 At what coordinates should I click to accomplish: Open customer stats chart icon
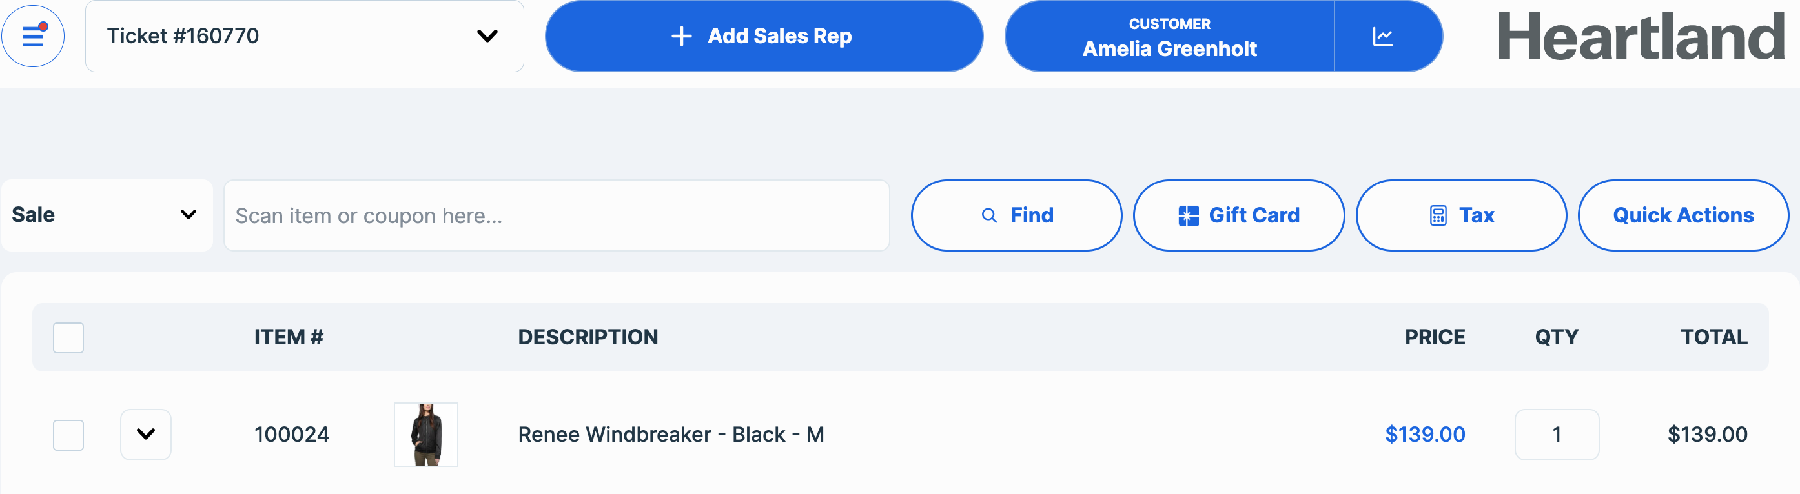1382,36
